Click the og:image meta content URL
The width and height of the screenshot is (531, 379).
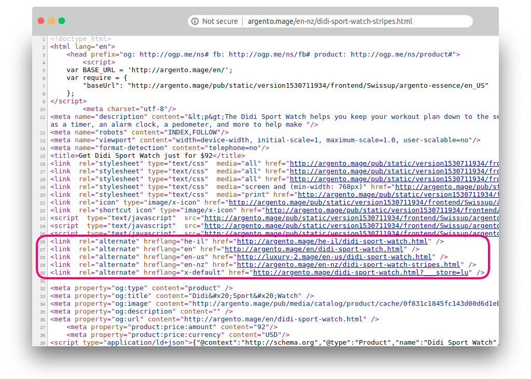[345, 304]
